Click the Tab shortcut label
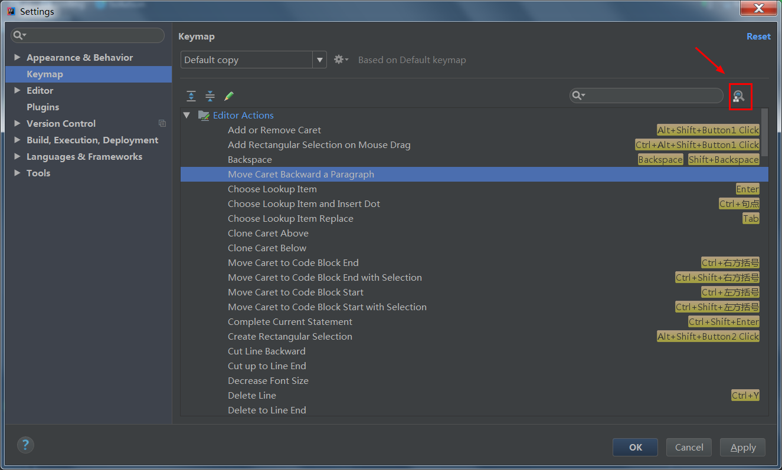The height and width of the screenshot is (470, 782). tap(751, 218)
